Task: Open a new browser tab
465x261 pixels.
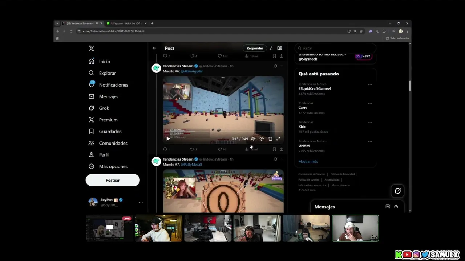Action: coord(152,23)
